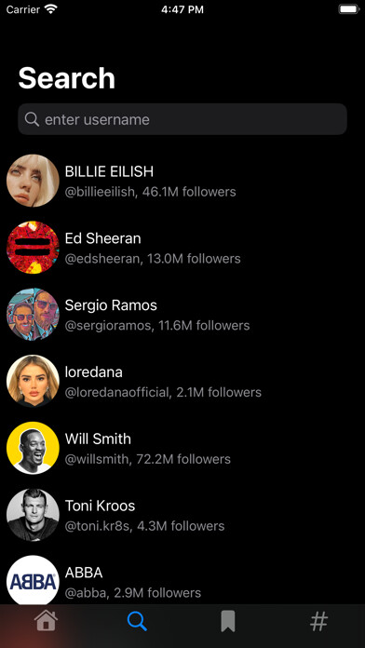365x648 pixels.
Task: Select the Search magnifier tab
Action: pyautogui.click(x=137, y=621)
